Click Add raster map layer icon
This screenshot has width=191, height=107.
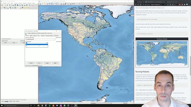click(15, 5)
